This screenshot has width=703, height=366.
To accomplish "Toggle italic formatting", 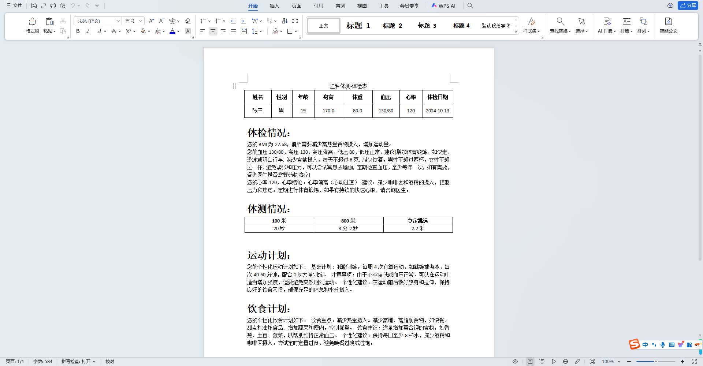I will (x=88, y=31).
